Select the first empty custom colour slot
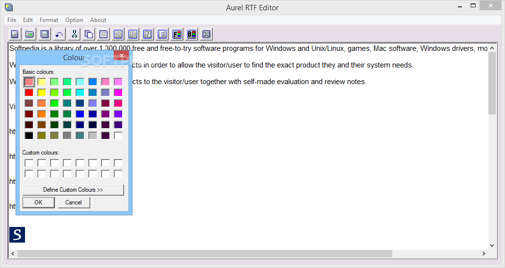Screen dimensions: 505x268 [29, 163]
